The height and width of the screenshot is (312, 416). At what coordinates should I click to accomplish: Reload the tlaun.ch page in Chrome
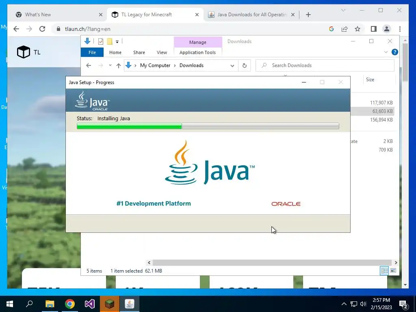(x=42, y=29)
